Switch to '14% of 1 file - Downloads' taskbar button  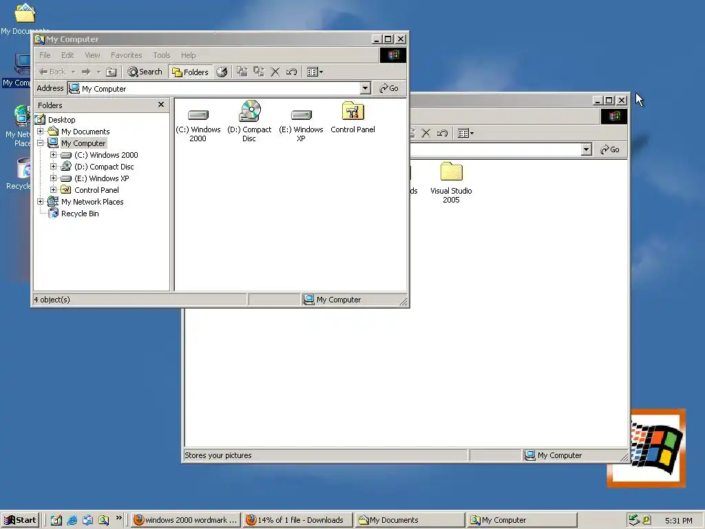[297, 520]
